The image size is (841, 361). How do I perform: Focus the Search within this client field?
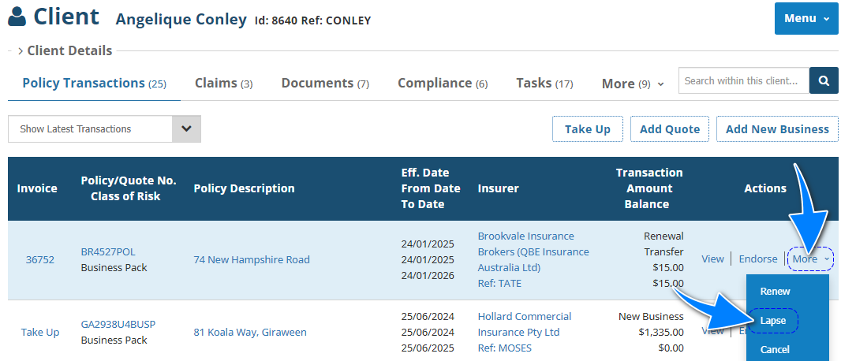744,80
